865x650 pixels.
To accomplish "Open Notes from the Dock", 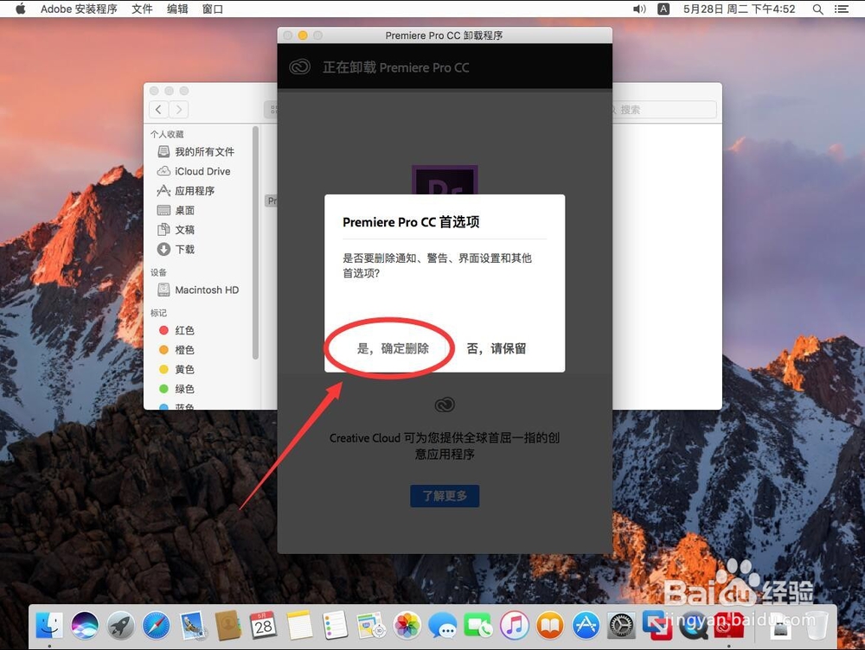I will pyautogui.click(x=299, y=625).
